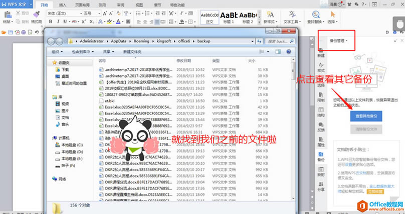Image resolution: width=405 pixels, height=214 pixels.
Task: Open Explorer 共享 dropdown
Action: pos(108,52)
